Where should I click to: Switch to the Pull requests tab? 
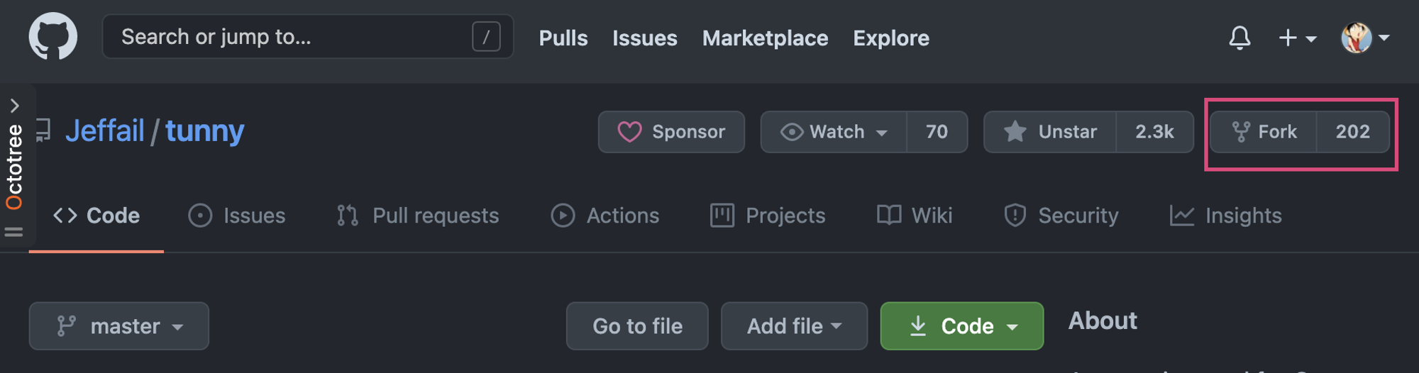coord(418,216)
